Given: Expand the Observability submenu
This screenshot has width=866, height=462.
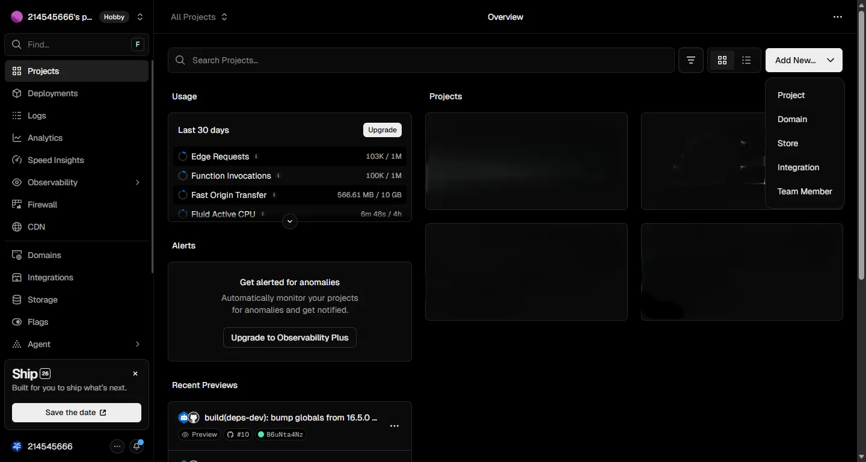Looking at the screenshot, I should tap(137, 182).
